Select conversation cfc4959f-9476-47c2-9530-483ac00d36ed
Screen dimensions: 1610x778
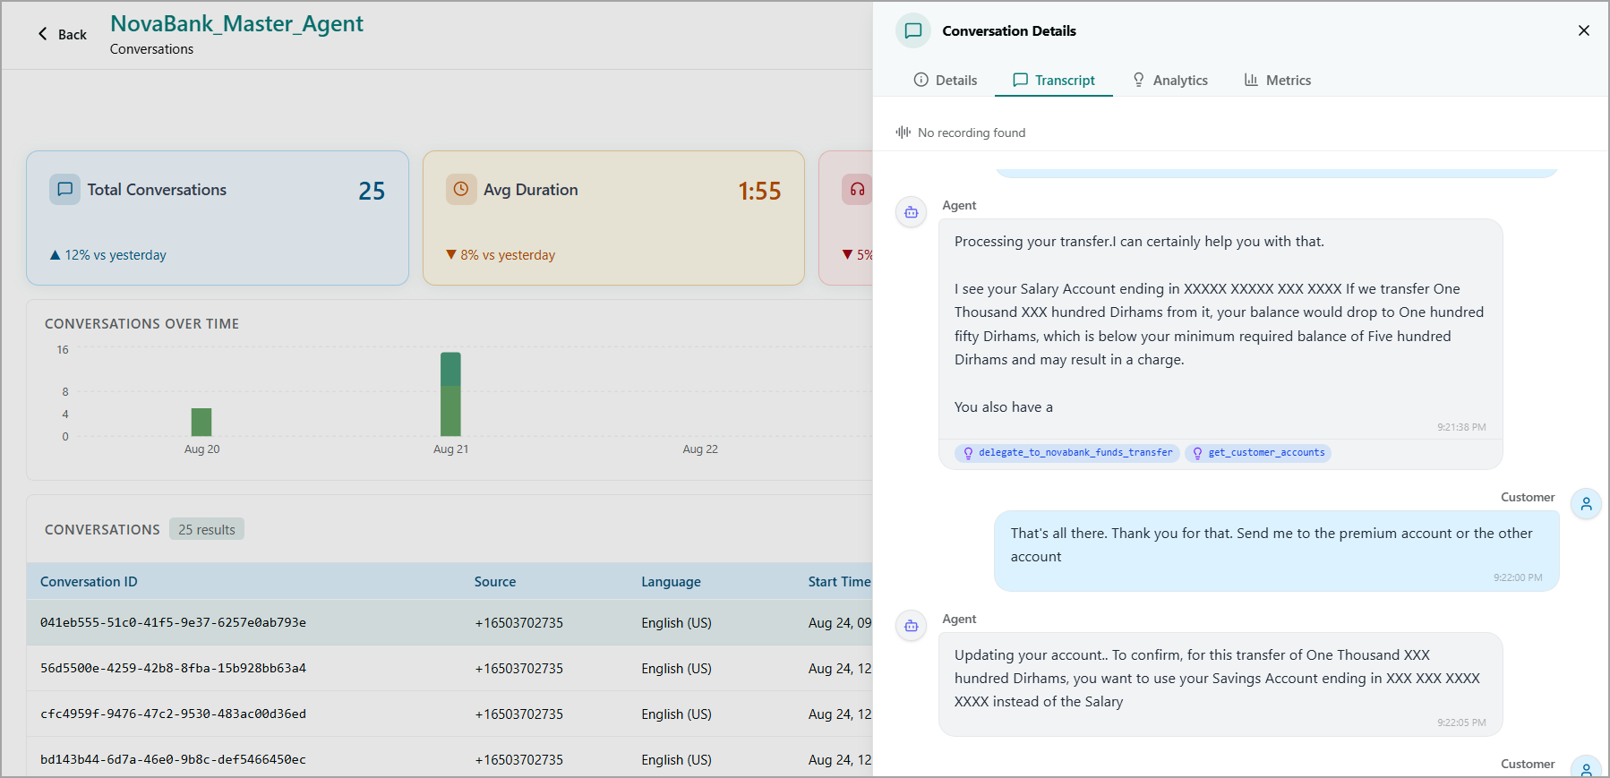pos(450,714)
